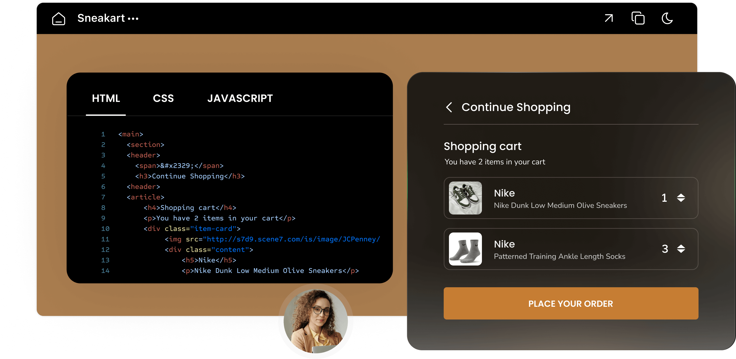The height and width of the screenshot is (359, 736).
Task: Click code line 10 div class item-card
Action: point(192,228)
